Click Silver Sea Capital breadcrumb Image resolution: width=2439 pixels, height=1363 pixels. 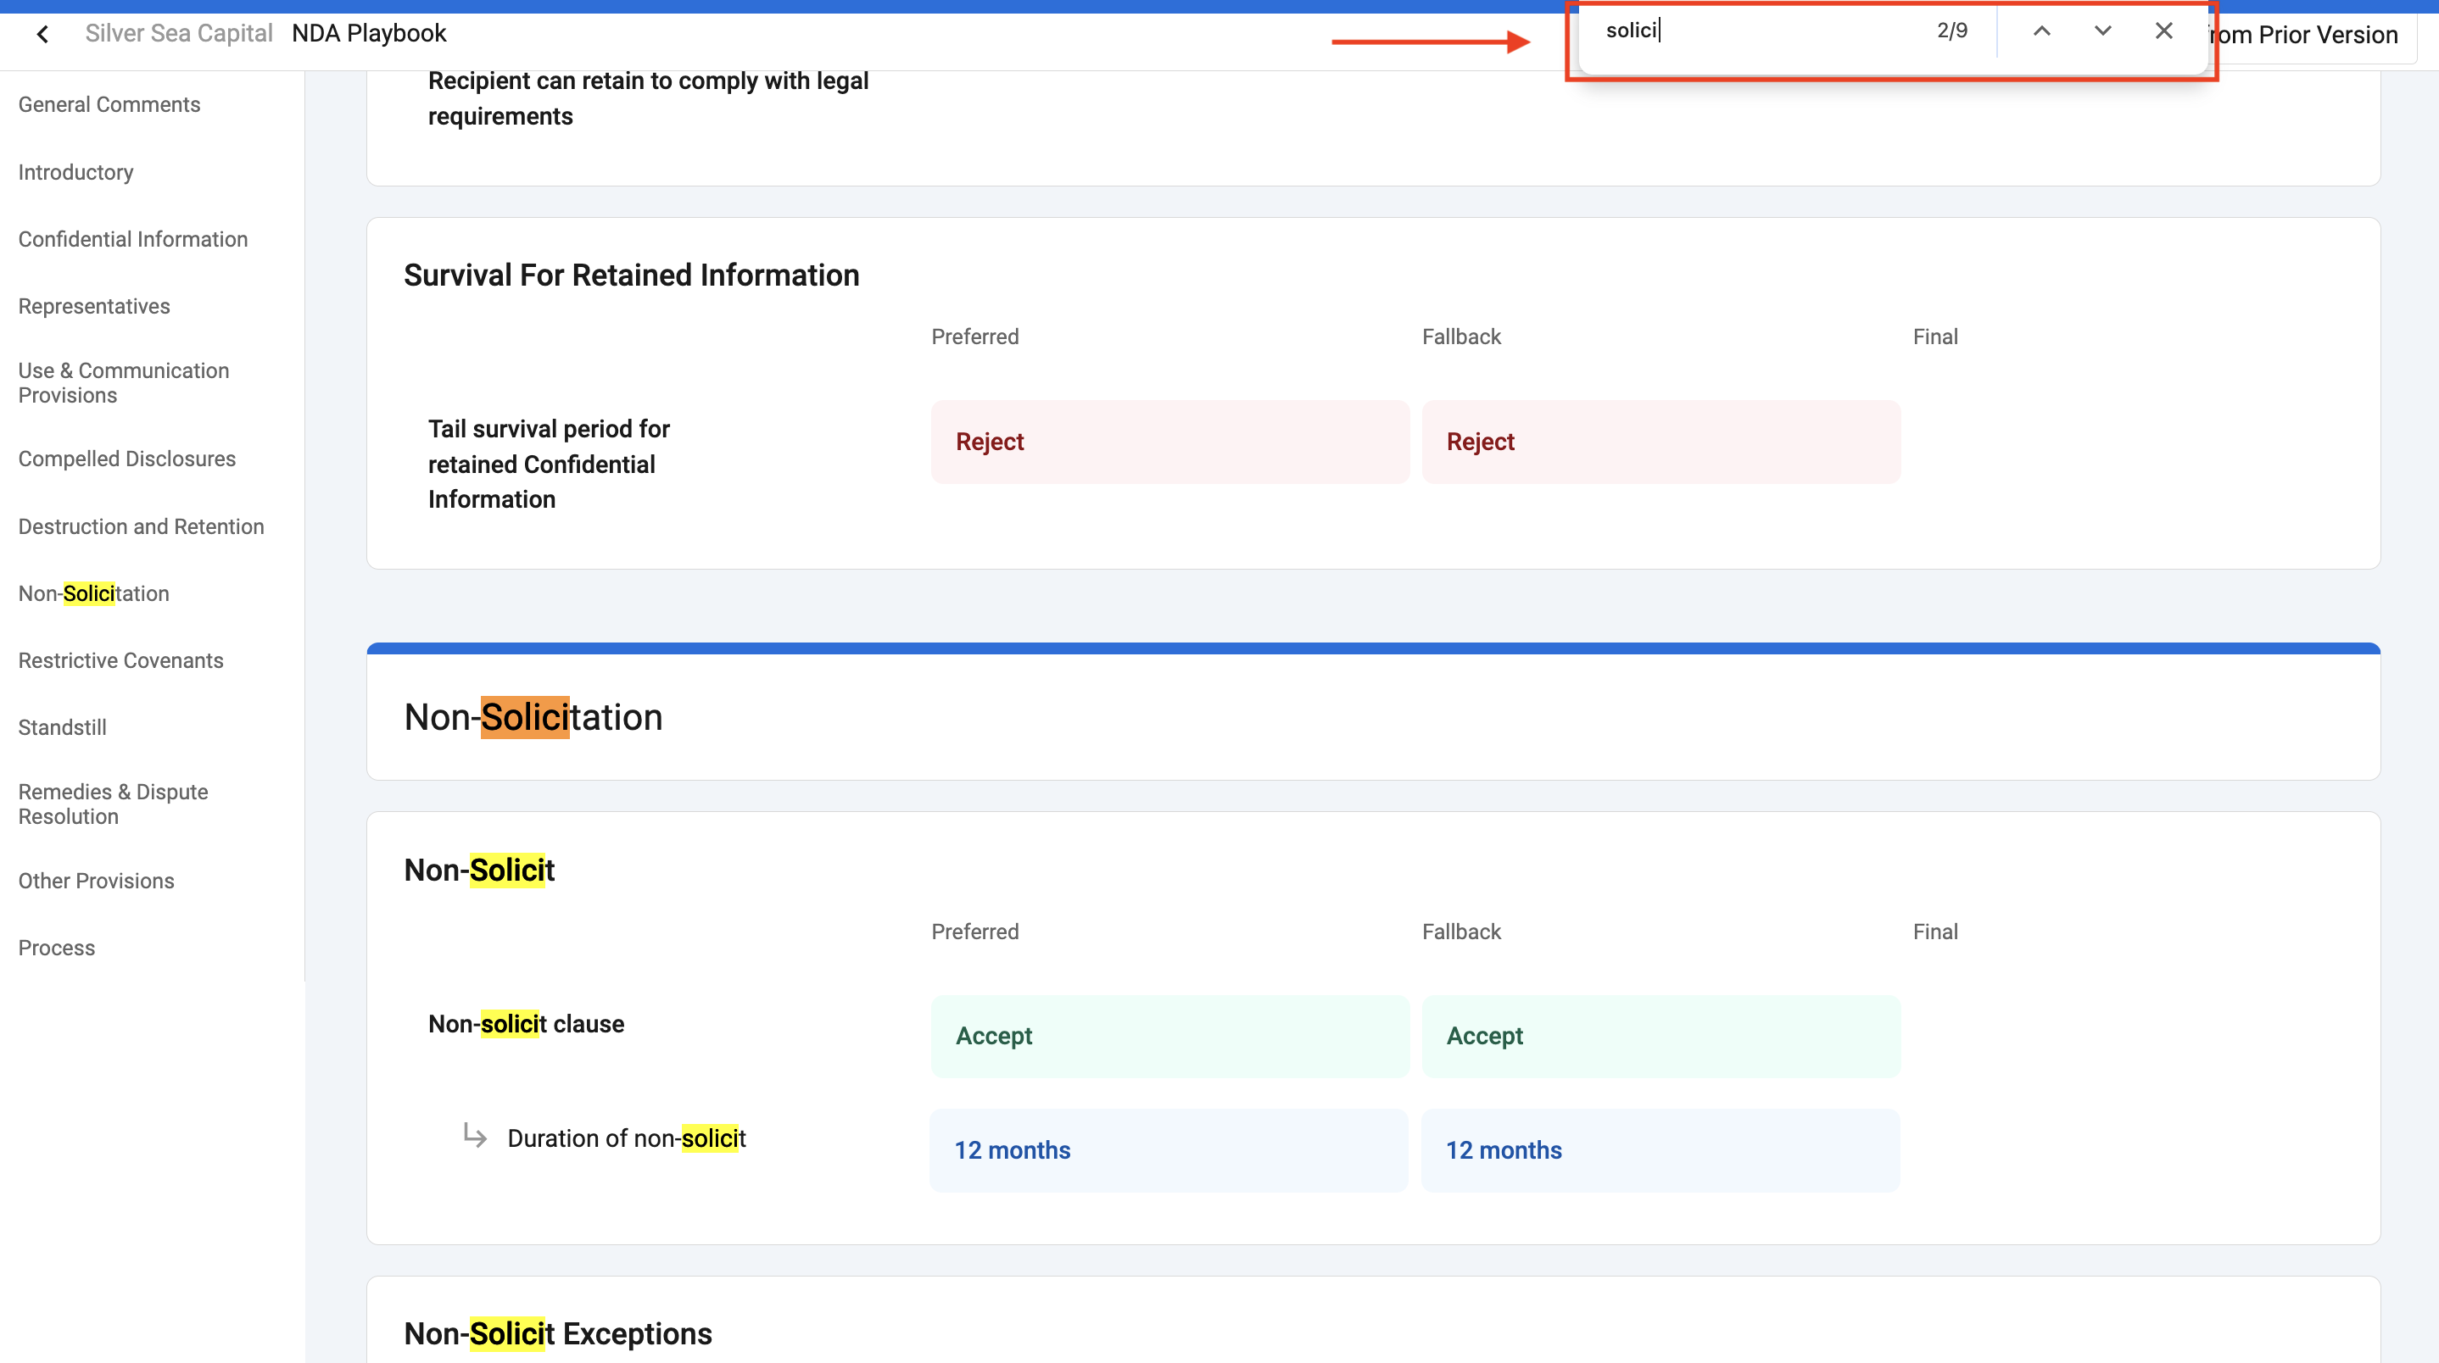pyautogui.click(x=179, y=33)
